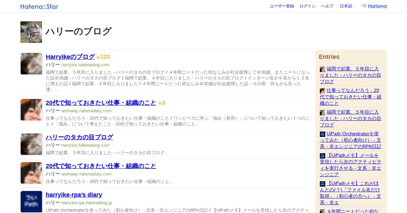Open sidebar entry 仕事ってなんだろう - 20代で知っておきたい
Image resolution: width=407 pixels, height=213 pixels.
tap(351, 97)
